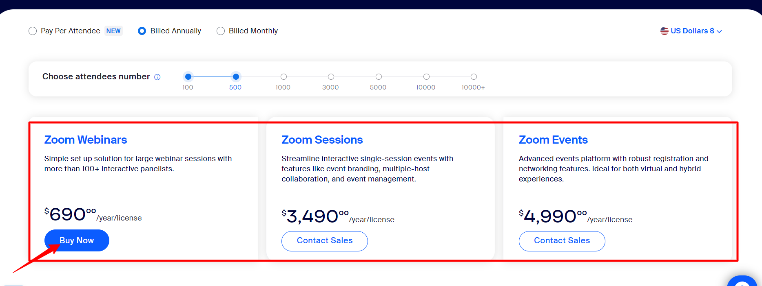Open the US Dollars currency dropdown
Image resolution: width=762 pixels, height=286 pixels.
pyautogui.click(x=691, y=31)
